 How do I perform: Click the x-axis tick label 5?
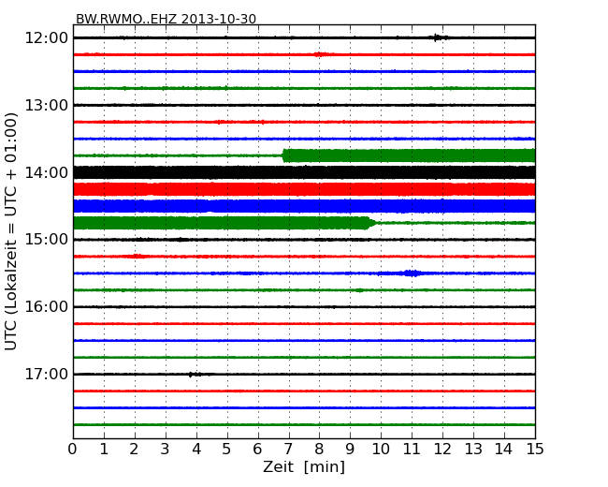coord(227,450)
